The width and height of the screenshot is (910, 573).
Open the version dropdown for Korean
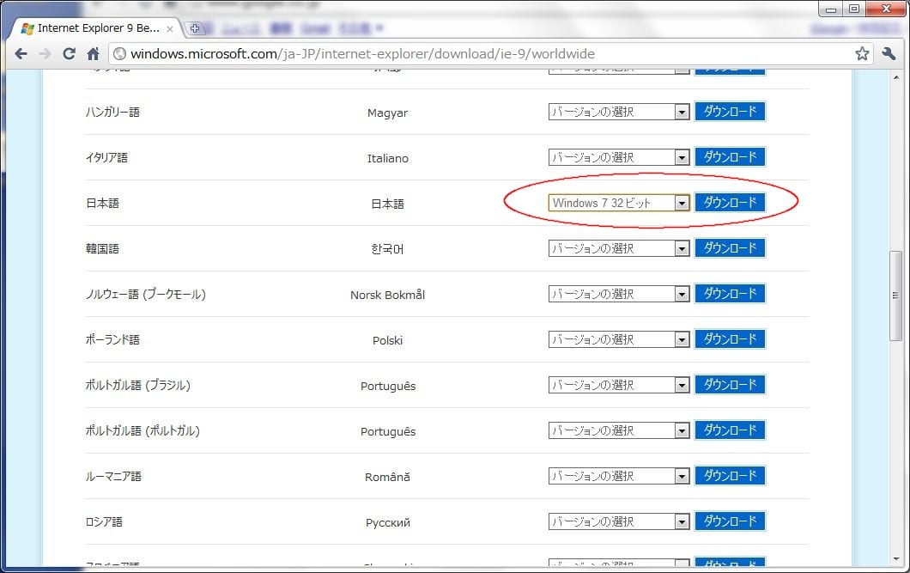coord(619,249)
